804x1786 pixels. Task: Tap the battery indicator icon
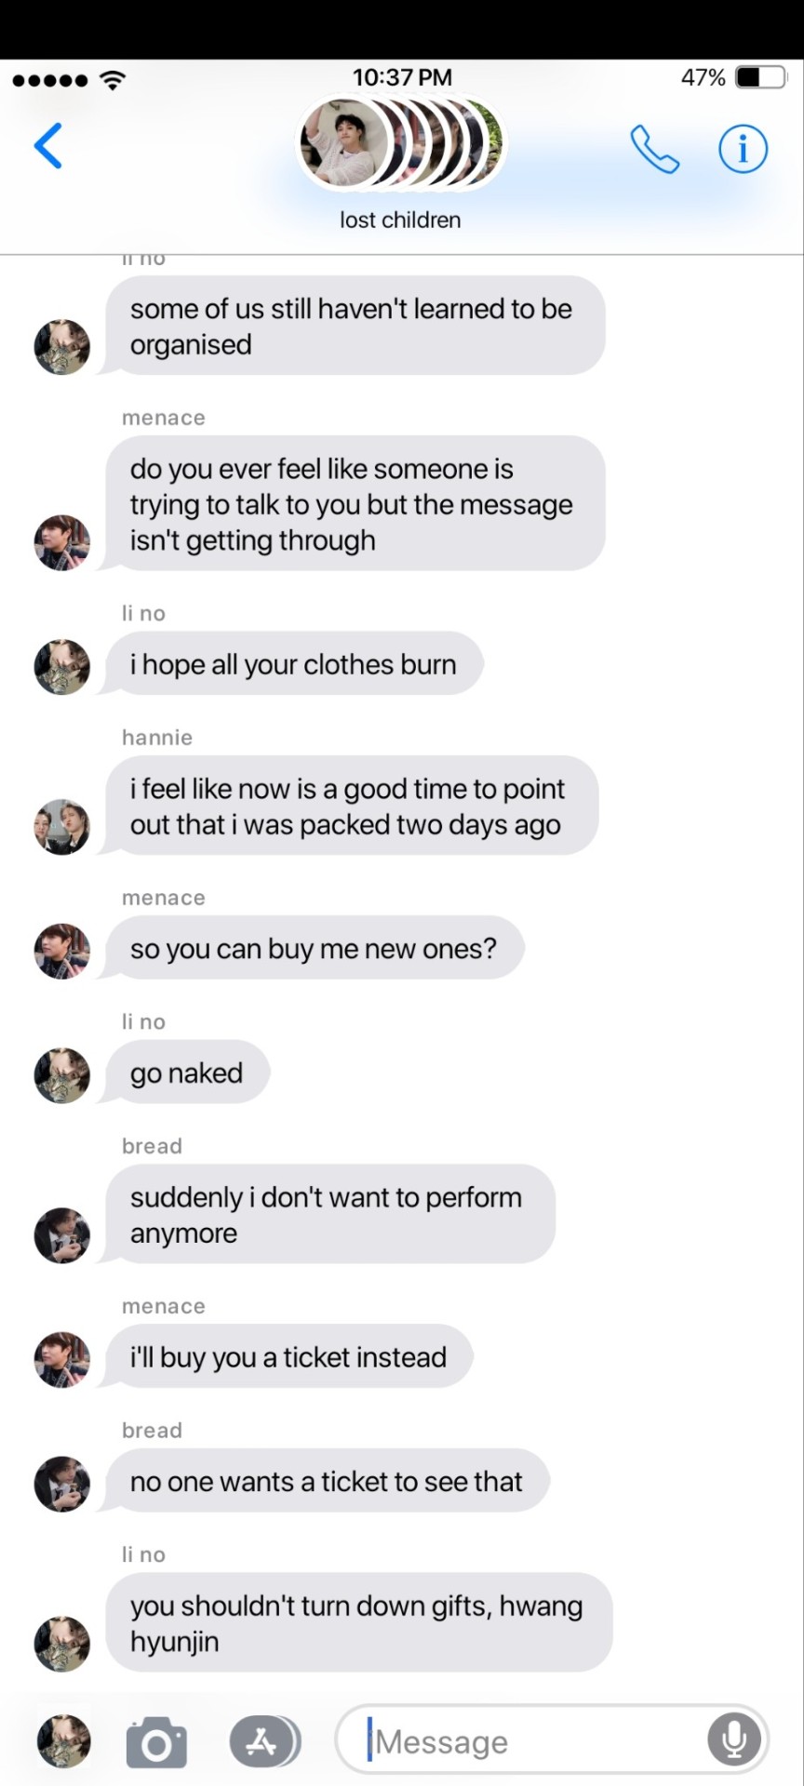pos(761,77)
